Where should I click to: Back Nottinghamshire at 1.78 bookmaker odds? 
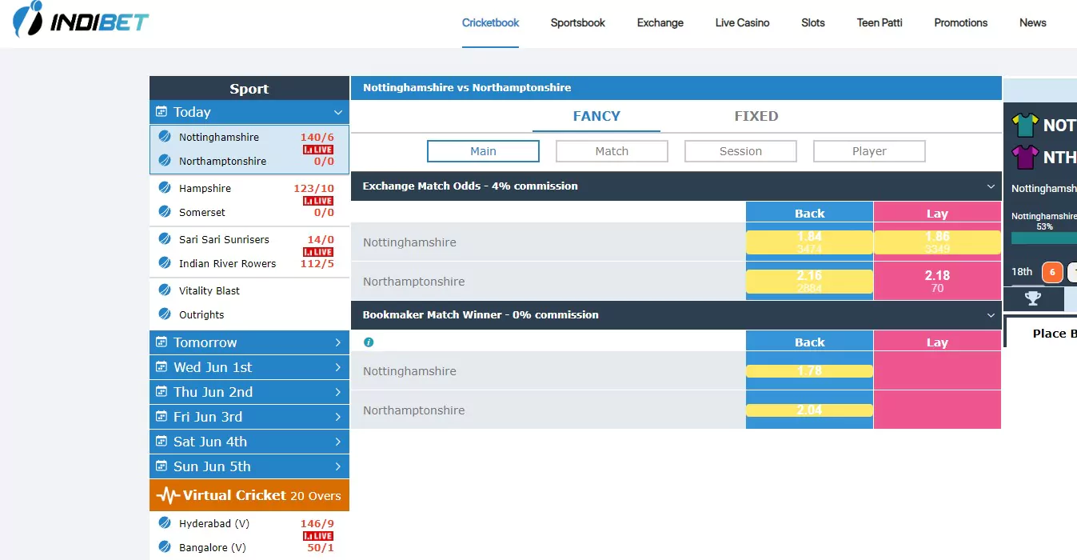coord(809,371)
